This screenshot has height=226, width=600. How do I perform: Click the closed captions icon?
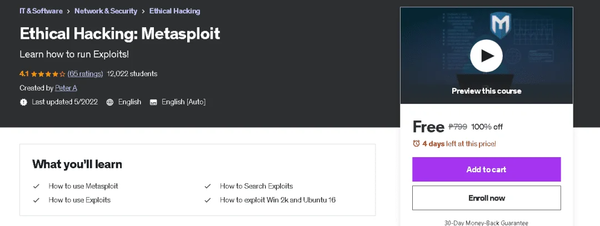(153, 102)
